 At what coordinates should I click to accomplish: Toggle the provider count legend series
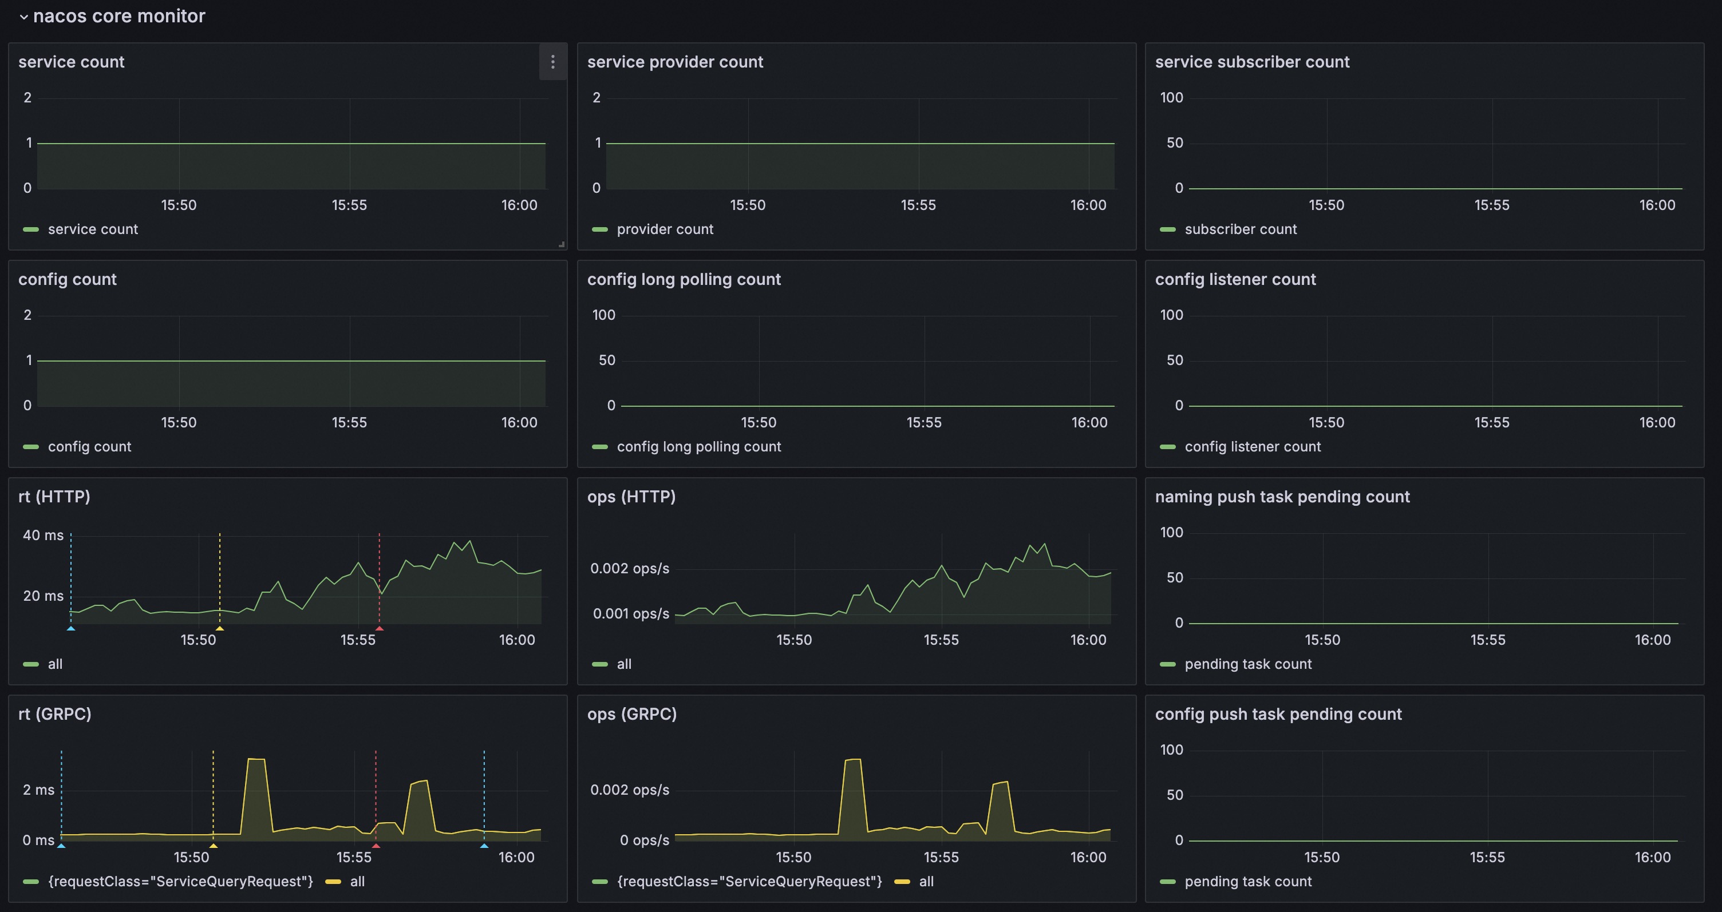(x=665, y=229)
